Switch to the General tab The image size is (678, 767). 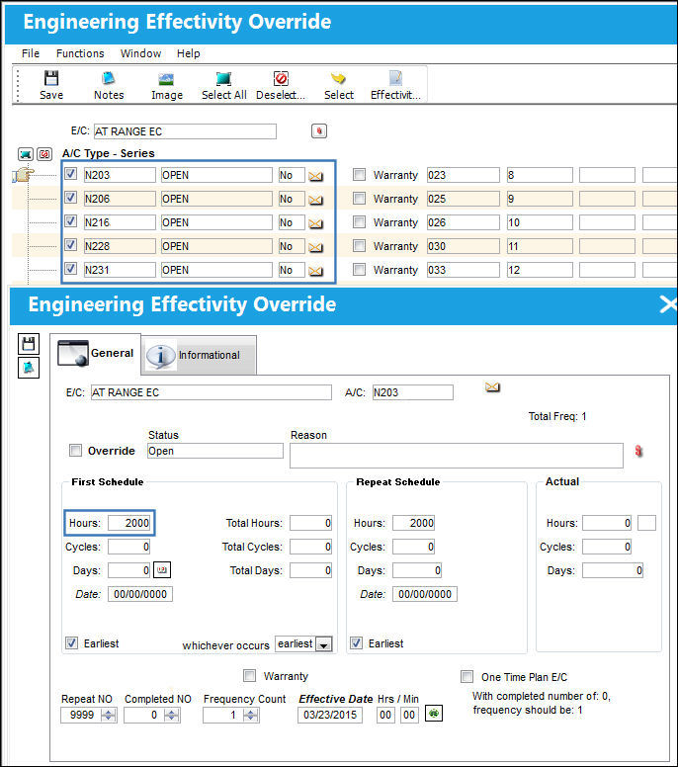click(x=96, y=354)
